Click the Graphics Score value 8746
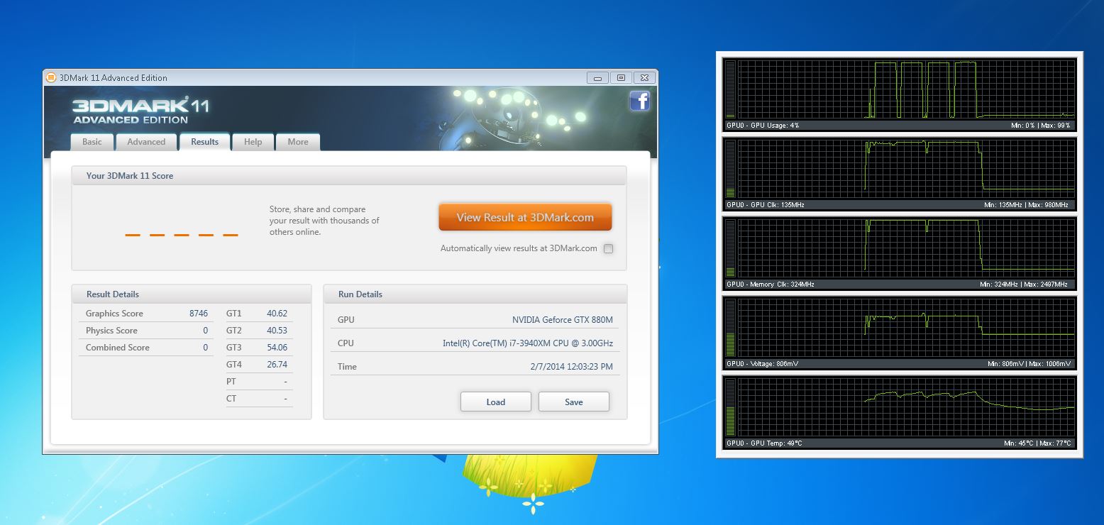Screen dimensions: 1104x525 (199, 314)
